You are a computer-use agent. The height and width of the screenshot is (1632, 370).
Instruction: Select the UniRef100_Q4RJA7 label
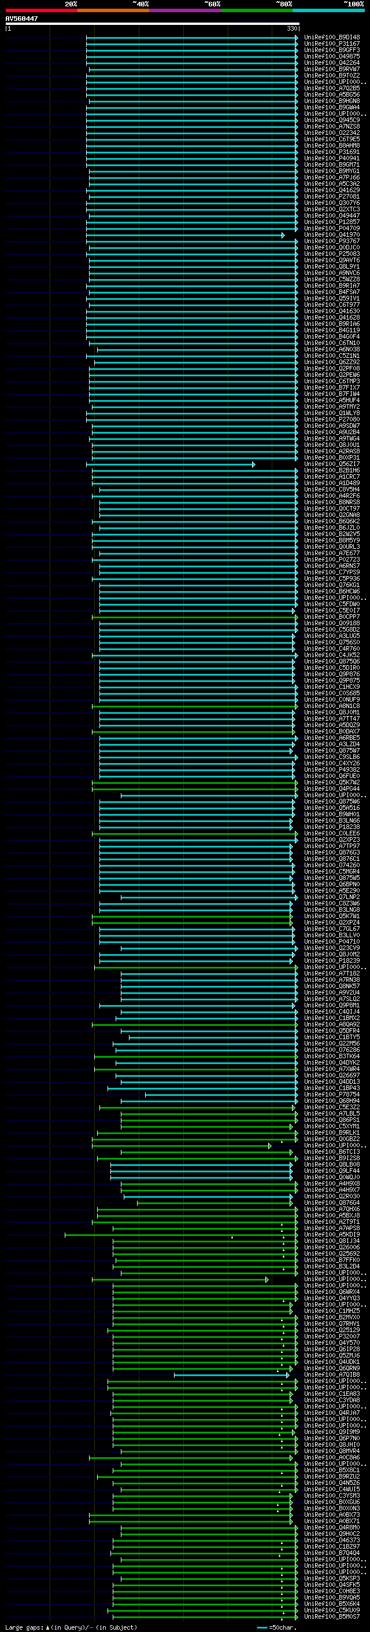coord(332,1413)
